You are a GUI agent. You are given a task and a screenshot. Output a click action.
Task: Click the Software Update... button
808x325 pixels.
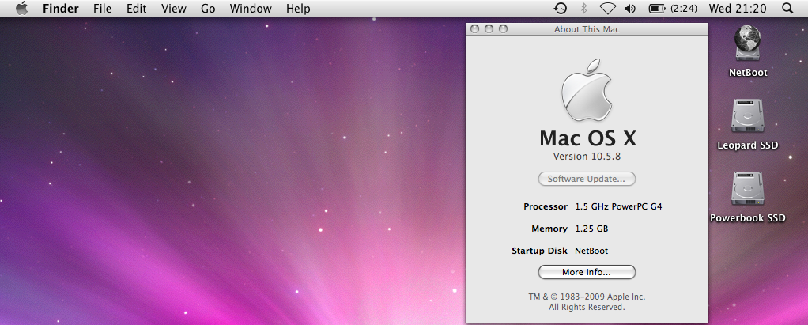click(x=587, y=179)
